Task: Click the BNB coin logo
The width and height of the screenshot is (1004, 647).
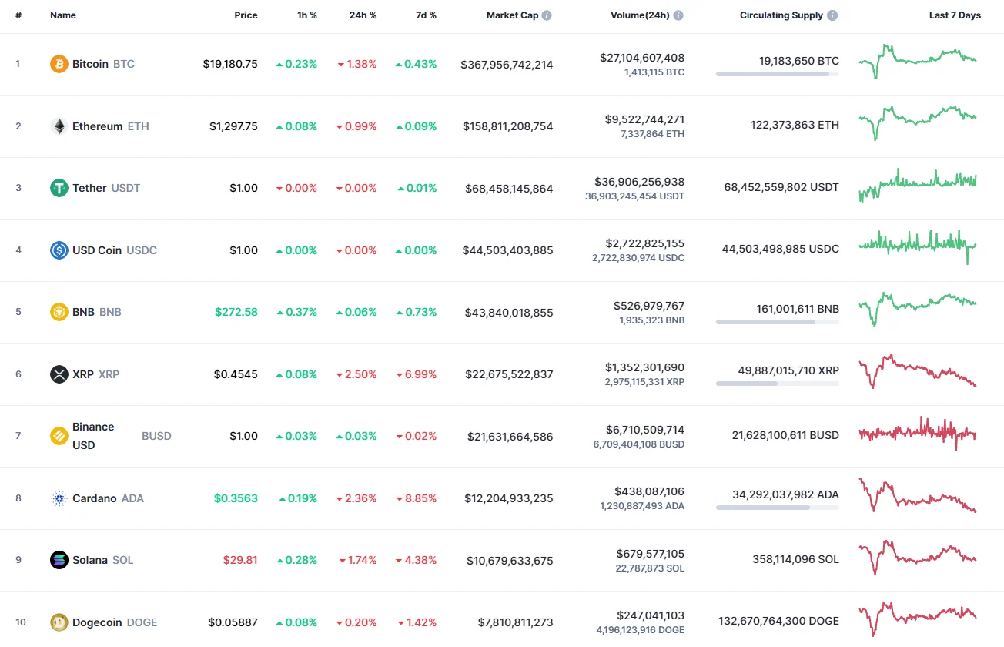Action: (60, 312)
